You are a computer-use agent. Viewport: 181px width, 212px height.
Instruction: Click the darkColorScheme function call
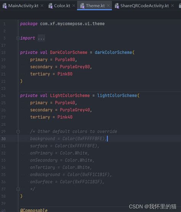pyautogui.click(x=113, y=52)
